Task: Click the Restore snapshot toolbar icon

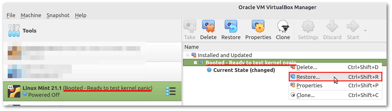Action: 231,27
